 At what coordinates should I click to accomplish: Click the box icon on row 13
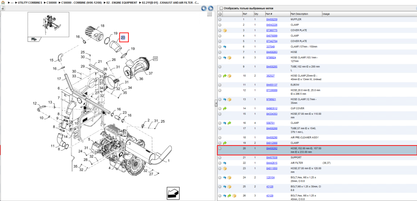tap(229, 99)
